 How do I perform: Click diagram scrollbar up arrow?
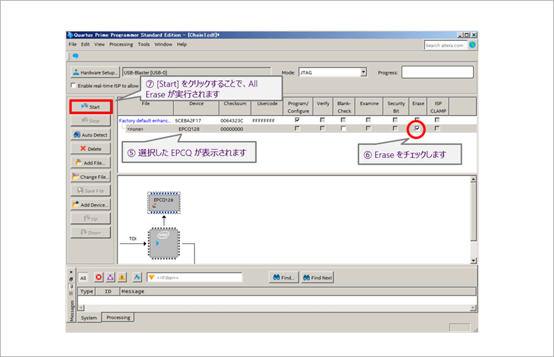coord(473,180)
